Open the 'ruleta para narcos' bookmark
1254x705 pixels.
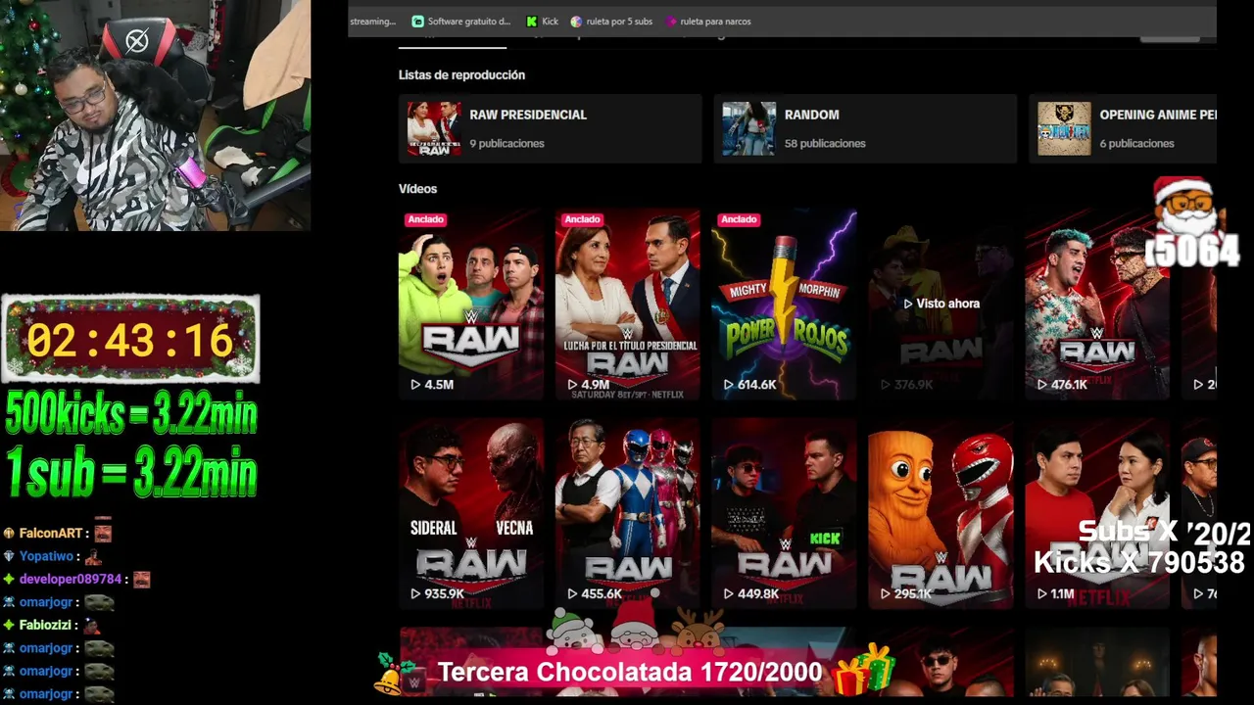pos(708,22)
